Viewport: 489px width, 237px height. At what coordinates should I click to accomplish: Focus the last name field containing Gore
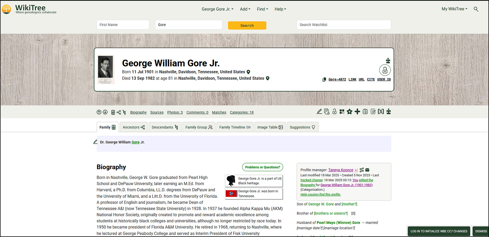(188, 25)
